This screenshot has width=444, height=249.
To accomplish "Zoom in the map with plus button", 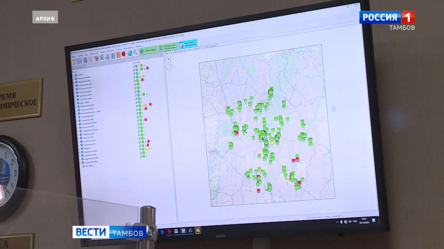I will pos(168,59).
